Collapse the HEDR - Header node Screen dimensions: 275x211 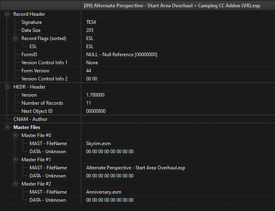(7, 87)
